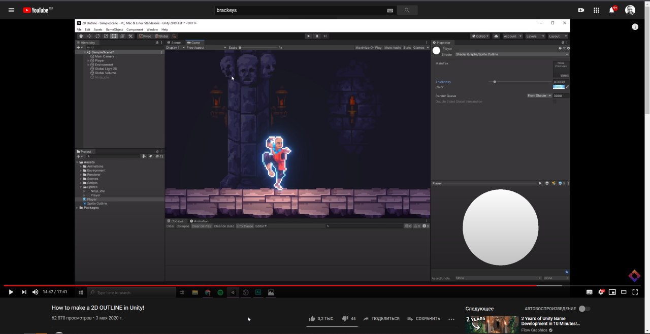Open the material settings gear in Inspector
The width and height of the screenshot is (650, 334).
click(567, 48)
